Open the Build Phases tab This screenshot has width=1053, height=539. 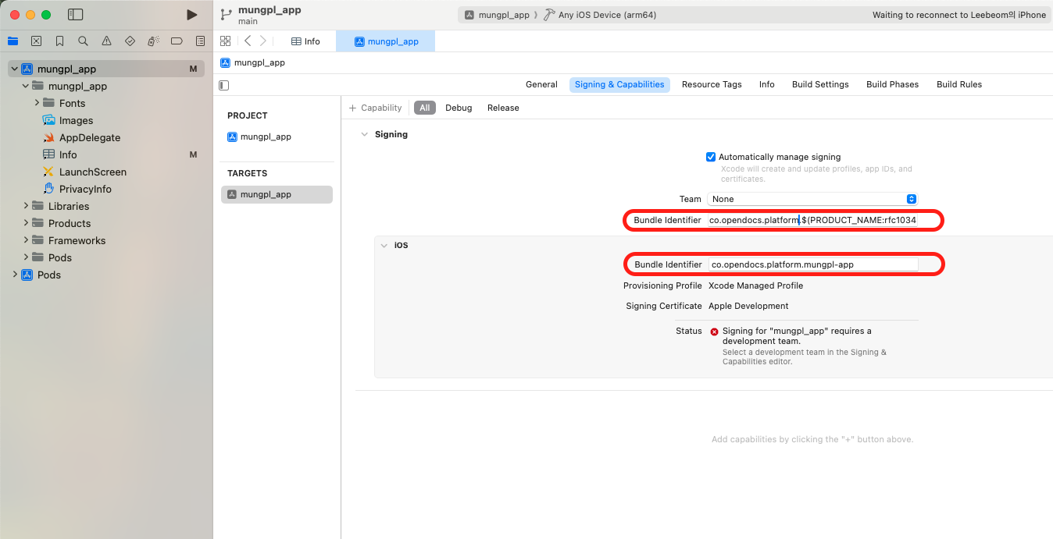pos(892,84)
